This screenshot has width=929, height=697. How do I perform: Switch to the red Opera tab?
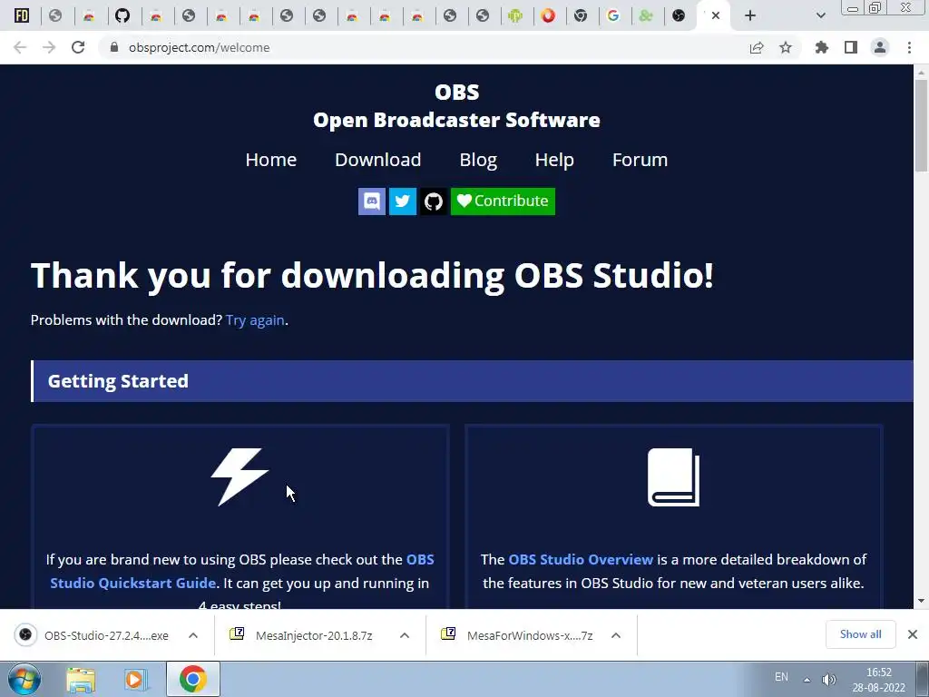[x=548, y=15]
